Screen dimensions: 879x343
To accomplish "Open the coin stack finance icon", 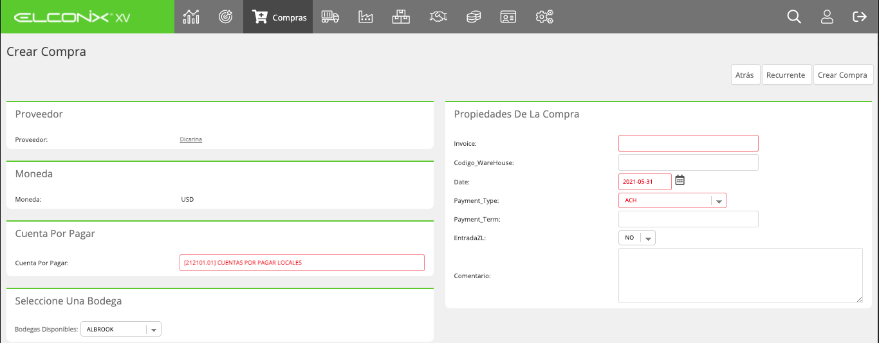I will point(474,17).
